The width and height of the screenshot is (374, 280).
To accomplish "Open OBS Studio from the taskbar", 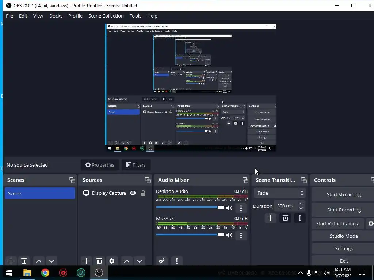I will [99, 273].
